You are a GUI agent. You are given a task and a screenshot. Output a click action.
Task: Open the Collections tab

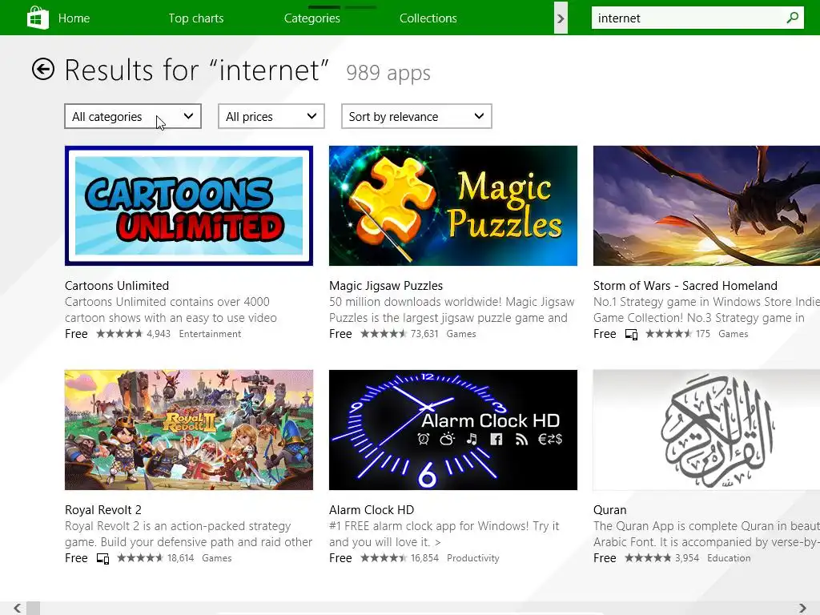point(428,18)
